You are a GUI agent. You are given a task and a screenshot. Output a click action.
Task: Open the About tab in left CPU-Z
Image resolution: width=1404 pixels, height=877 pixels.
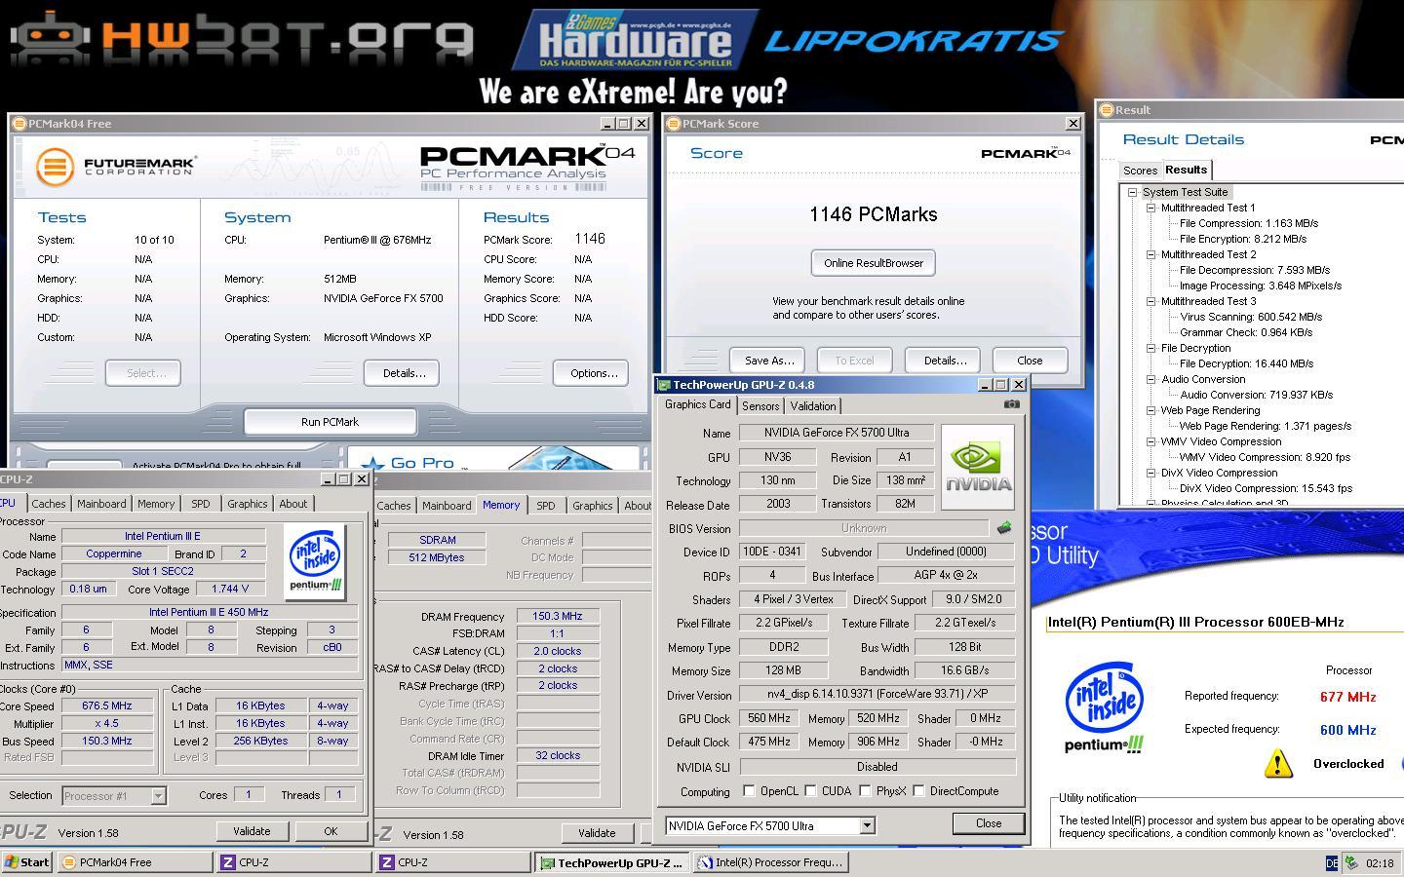[292, 504]
